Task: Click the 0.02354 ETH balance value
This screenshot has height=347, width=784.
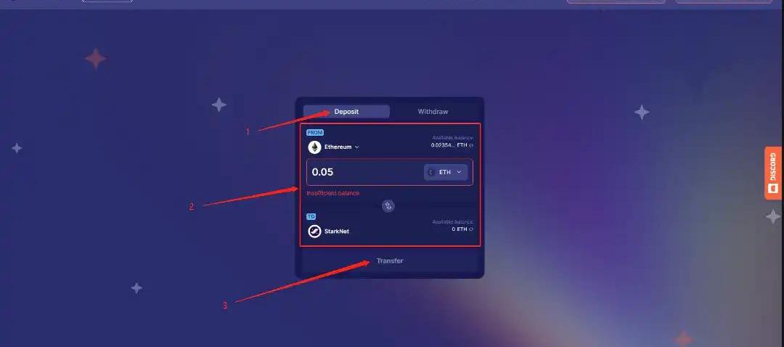Action: (449, 145)
